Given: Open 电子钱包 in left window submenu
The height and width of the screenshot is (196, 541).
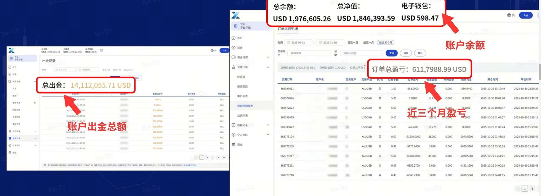Looking at the screenshot, I should [x=16, y=124].
